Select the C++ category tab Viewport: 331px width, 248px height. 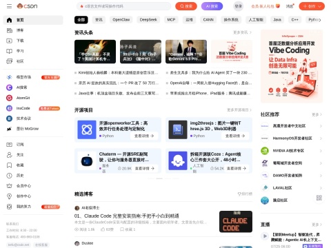(x=295, y=20)
